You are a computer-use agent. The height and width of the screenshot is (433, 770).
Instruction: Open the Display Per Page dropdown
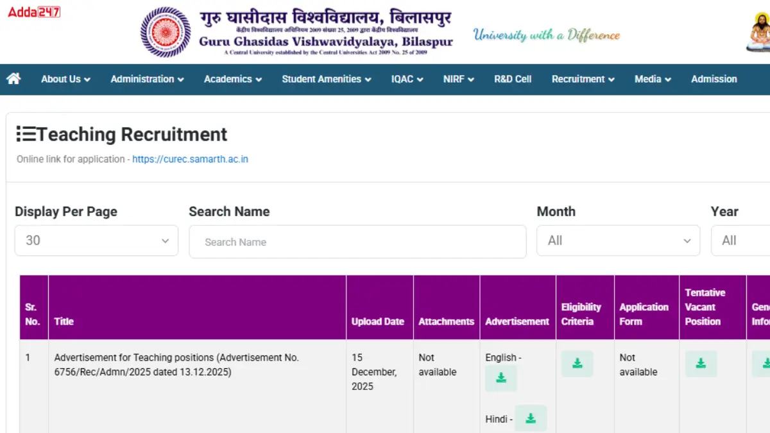click(x=96, y=241)
